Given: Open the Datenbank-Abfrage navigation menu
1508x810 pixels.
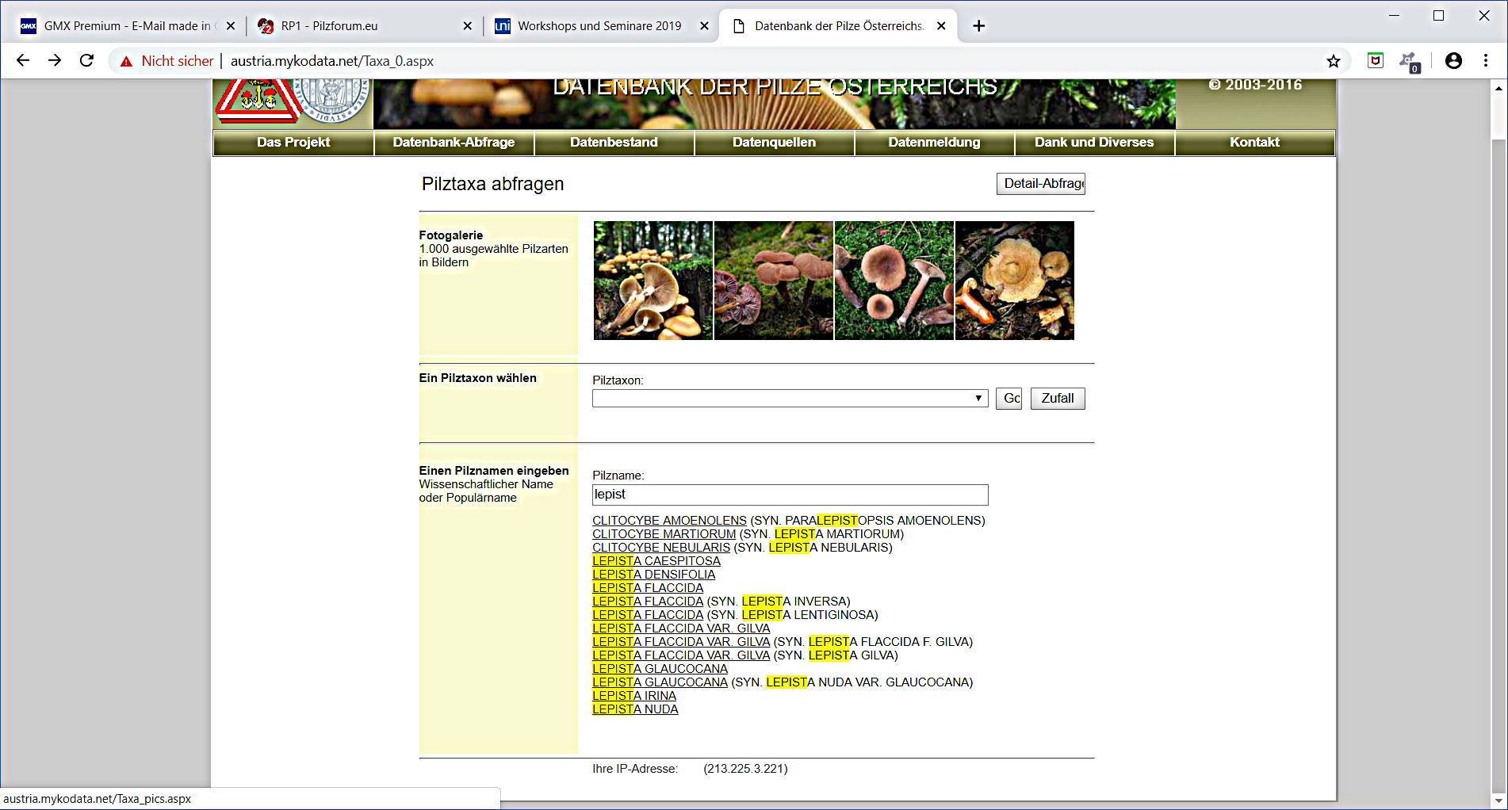Looking at the screenshot, I should pos(454,143).
